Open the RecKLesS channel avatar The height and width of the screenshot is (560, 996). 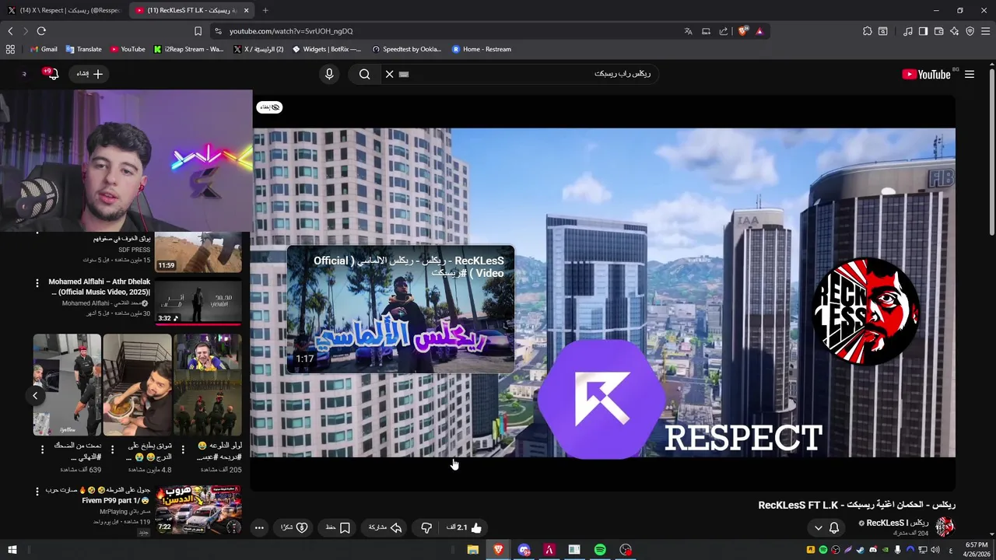pos(945,527)
